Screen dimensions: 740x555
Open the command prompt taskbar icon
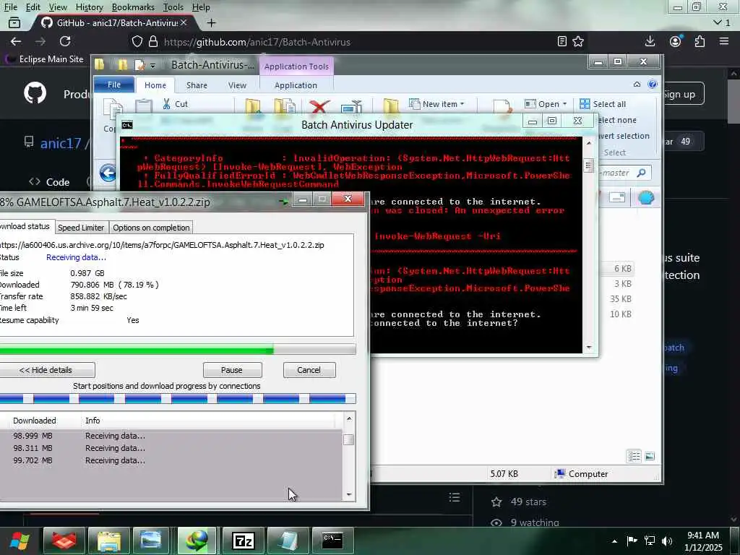(x=332, y=541)
